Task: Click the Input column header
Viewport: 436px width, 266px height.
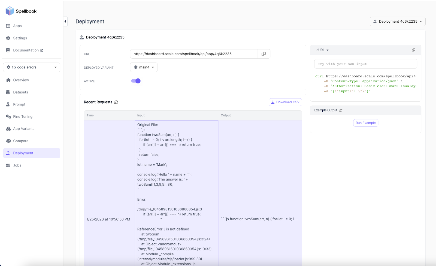Action: point(141,116)
